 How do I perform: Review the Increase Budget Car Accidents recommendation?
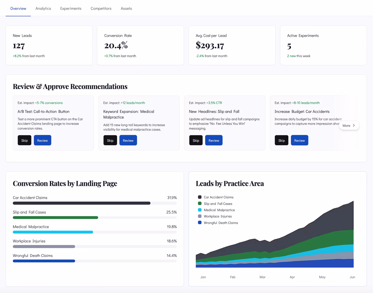(x=299, y=140)
